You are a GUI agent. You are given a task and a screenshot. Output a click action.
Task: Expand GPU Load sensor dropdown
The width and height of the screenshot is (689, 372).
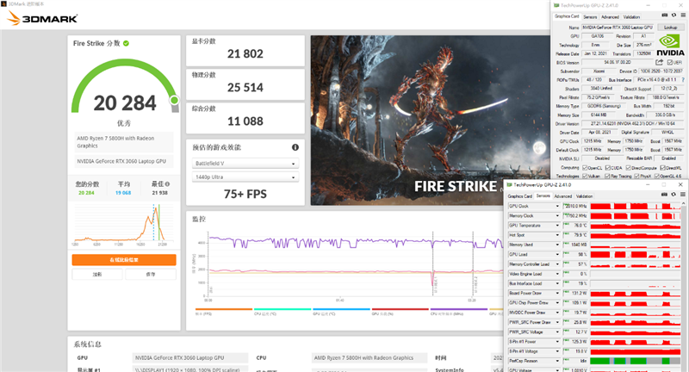click(x=557, y=254)
